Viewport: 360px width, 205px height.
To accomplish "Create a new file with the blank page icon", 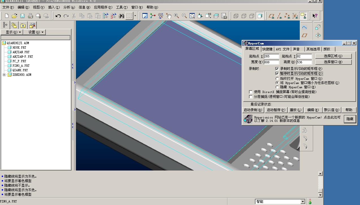I will [x=7, y=16].
